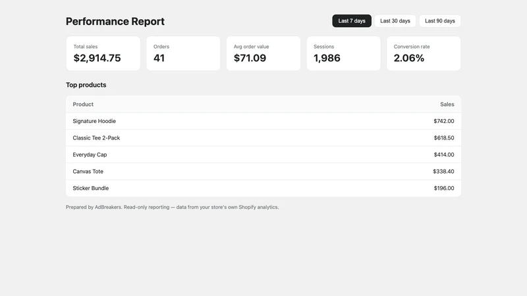527x296 pixels.
Task: Click the $338.40 sales cell
Action: [443, 172]
